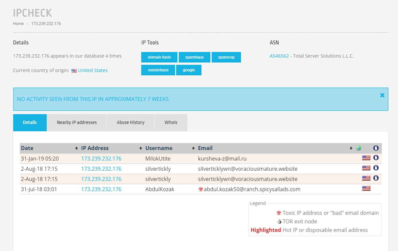The height and width of the screenshot is (251, 398).
Task: Click the biohazard icon beside the abdul.kozak50 email
Action: [201, 189]
